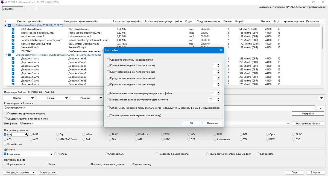
Task: Increase Максимальная длина имени value stepper
Action: pyautogui.click(x=219, y=92)
